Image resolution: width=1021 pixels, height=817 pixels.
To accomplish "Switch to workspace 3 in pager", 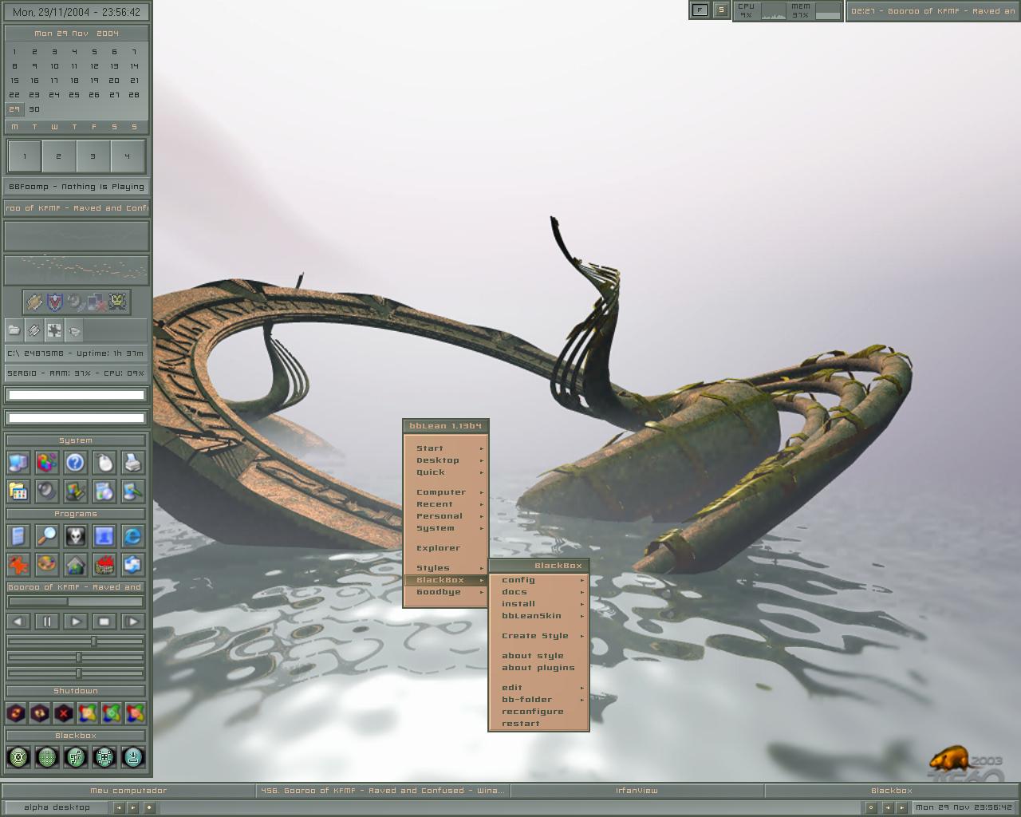I will coord(93,156).
